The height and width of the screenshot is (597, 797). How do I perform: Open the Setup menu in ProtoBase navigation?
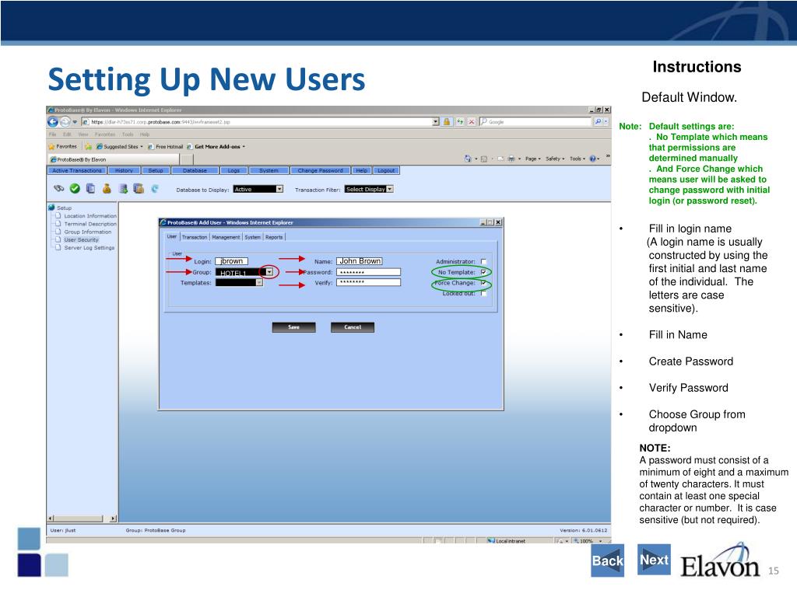pos(156,170)
